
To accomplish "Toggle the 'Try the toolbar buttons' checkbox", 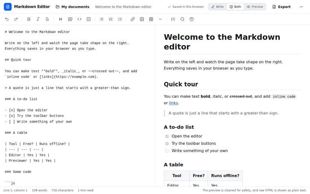I will tap(167, 143).
